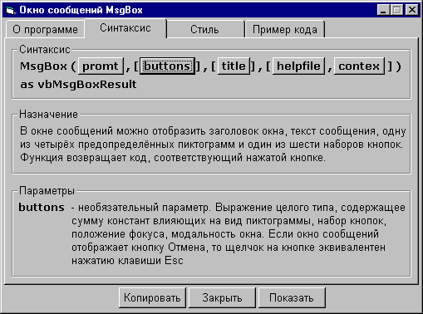Minimize the MsgBox window
This screenshot has height=314, width=423.
(x=383, y=10)
